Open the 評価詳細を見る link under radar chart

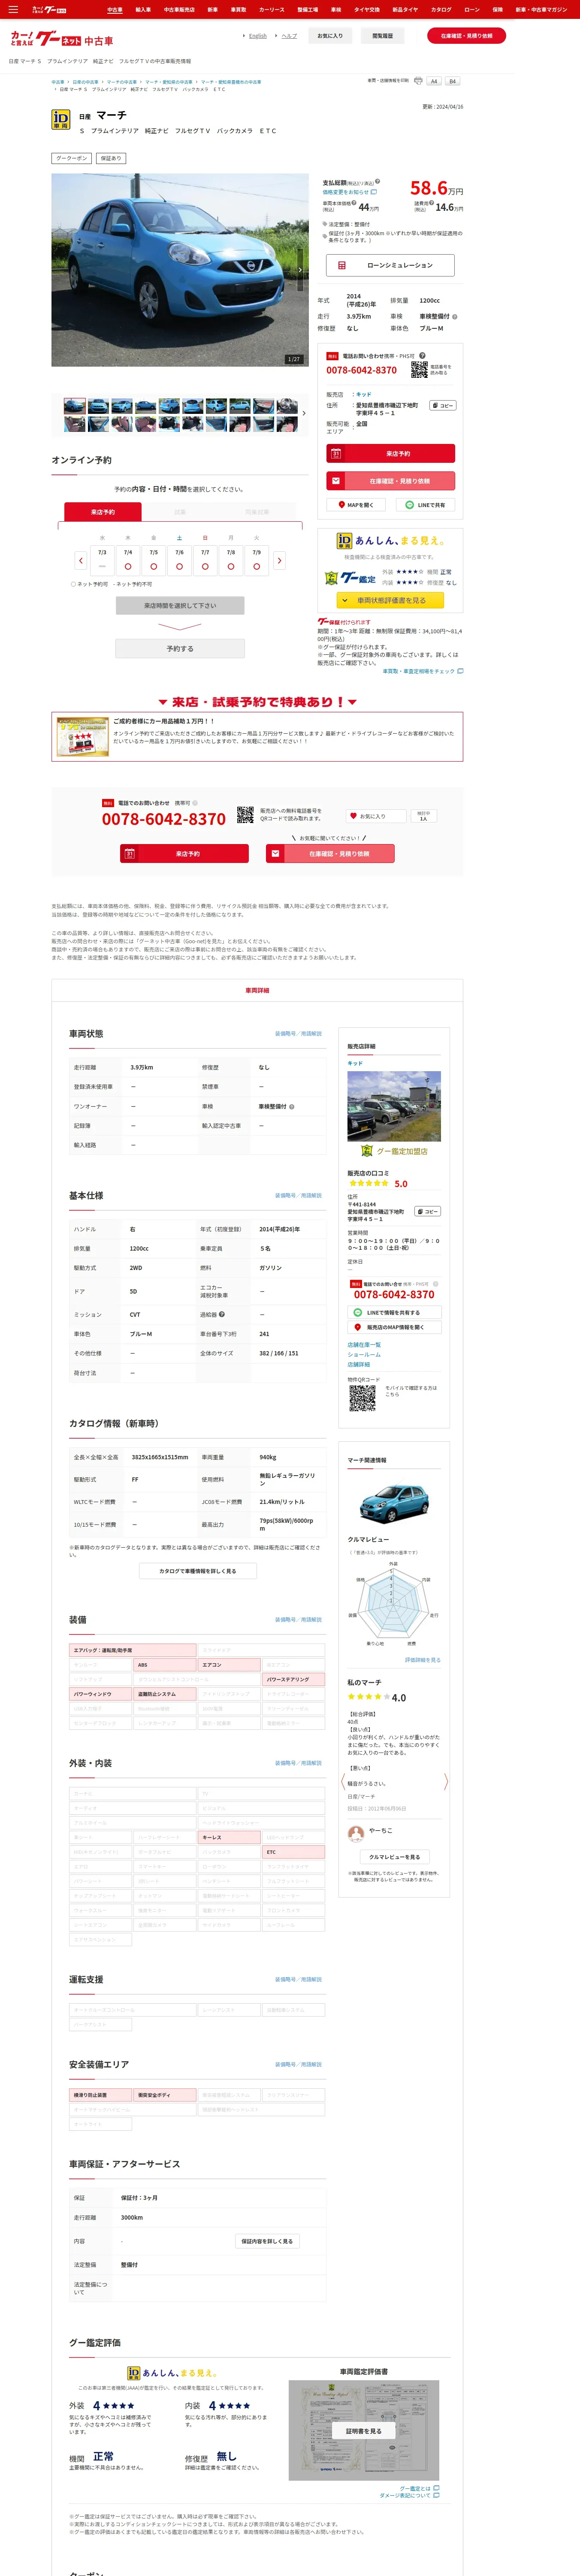(422, 1660)
